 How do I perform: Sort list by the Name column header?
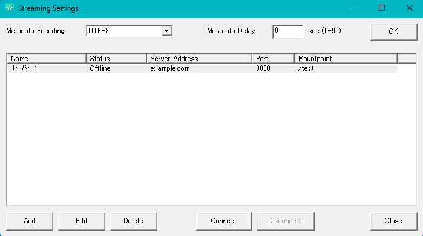point(47,59)
